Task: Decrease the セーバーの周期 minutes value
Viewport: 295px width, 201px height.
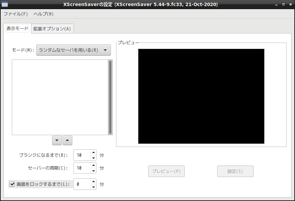Action: click(x=93, y=171)
